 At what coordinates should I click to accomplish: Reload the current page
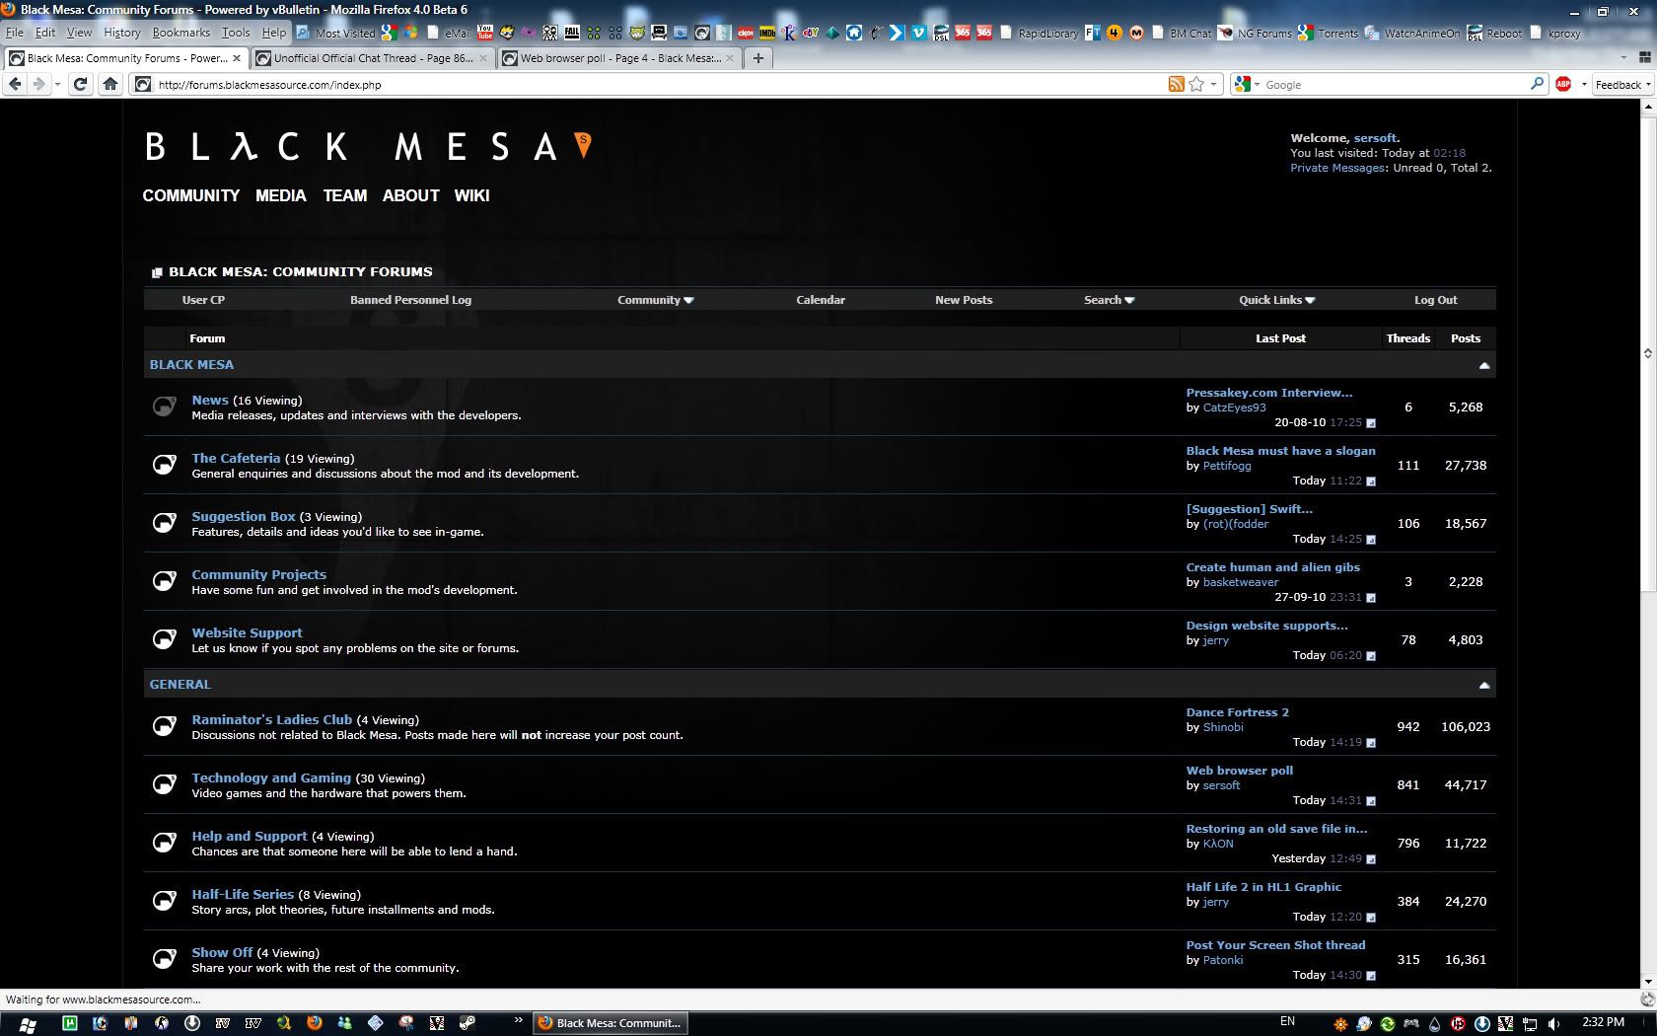pyautogui.click(x=81, y=84)
